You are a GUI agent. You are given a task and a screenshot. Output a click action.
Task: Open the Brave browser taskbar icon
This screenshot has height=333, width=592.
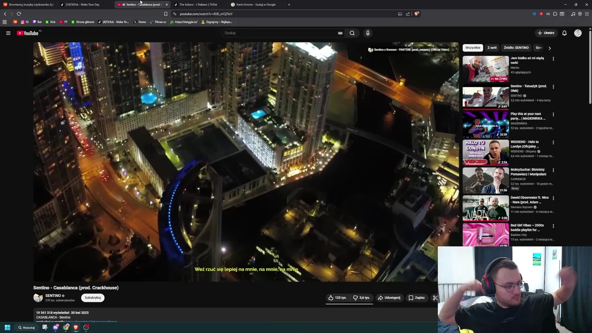[x=76, y=327]
